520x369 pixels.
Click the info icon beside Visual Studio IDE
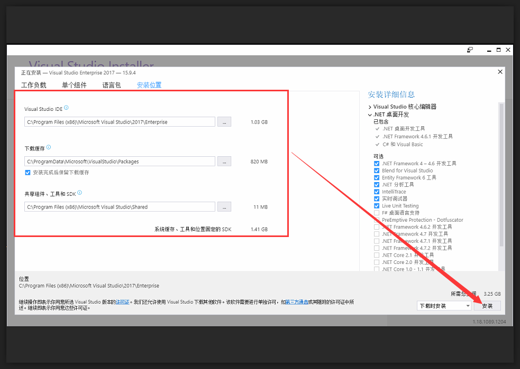tap(66, 108)
